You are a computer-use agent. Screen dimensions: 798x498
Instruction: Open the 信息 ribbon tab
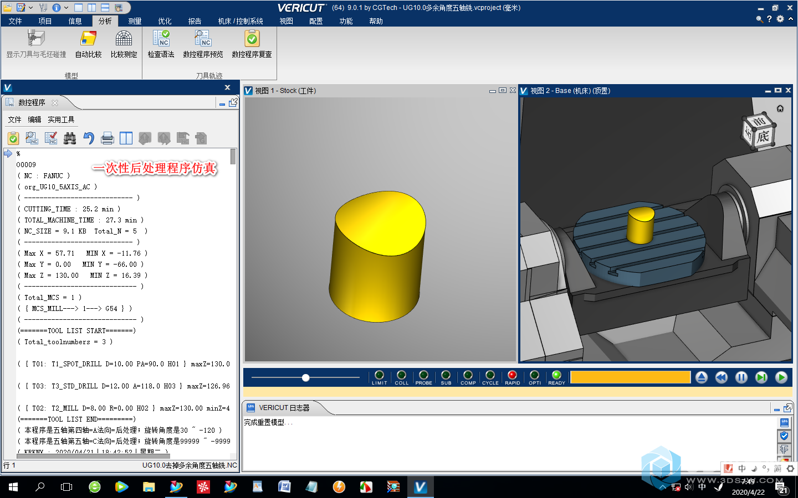pyautogui.click(x=75, y=21)
